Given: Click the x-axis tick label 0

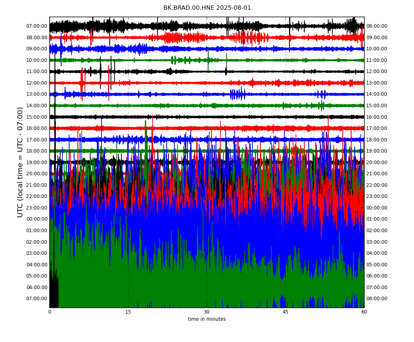Looking at the screenshot, I should tap(50, 312).
